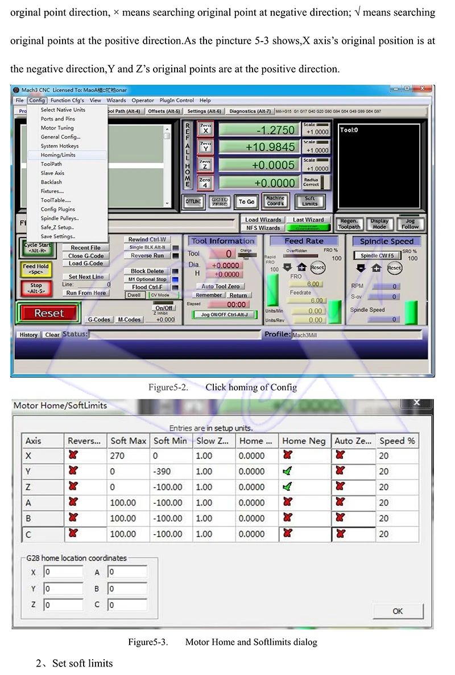This screenshot has width=455, height=675.
Task: Click the green feed rate override bar
Action: click(x=335, y=312)
